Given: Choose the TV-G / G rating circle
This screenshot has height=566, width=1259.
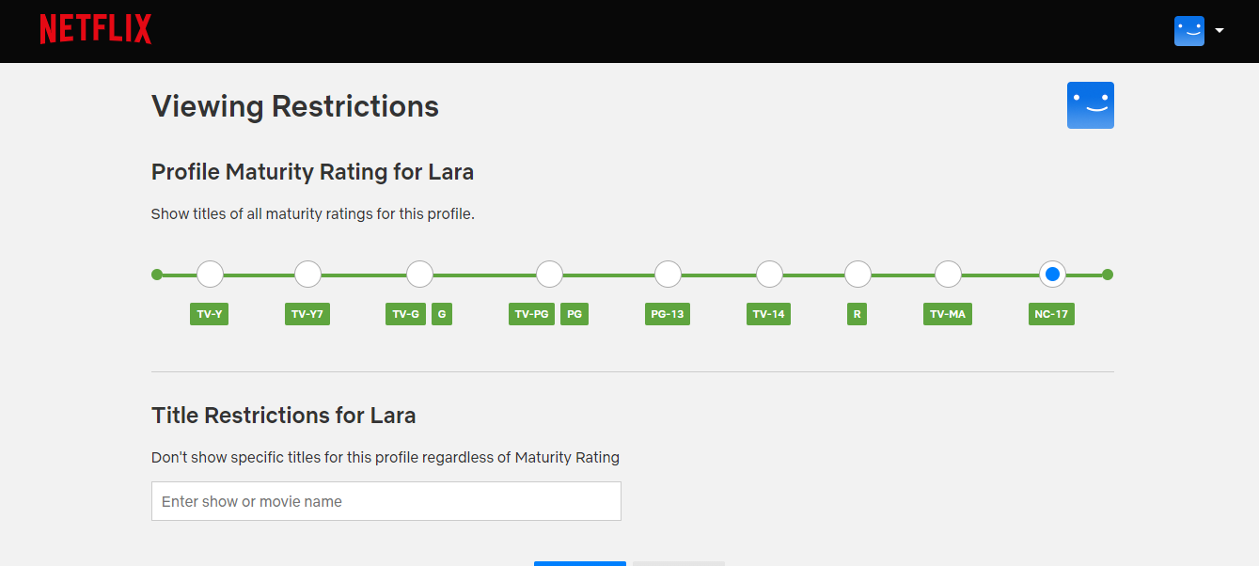Looking at the screenshot, I should [x=419, y=275].
